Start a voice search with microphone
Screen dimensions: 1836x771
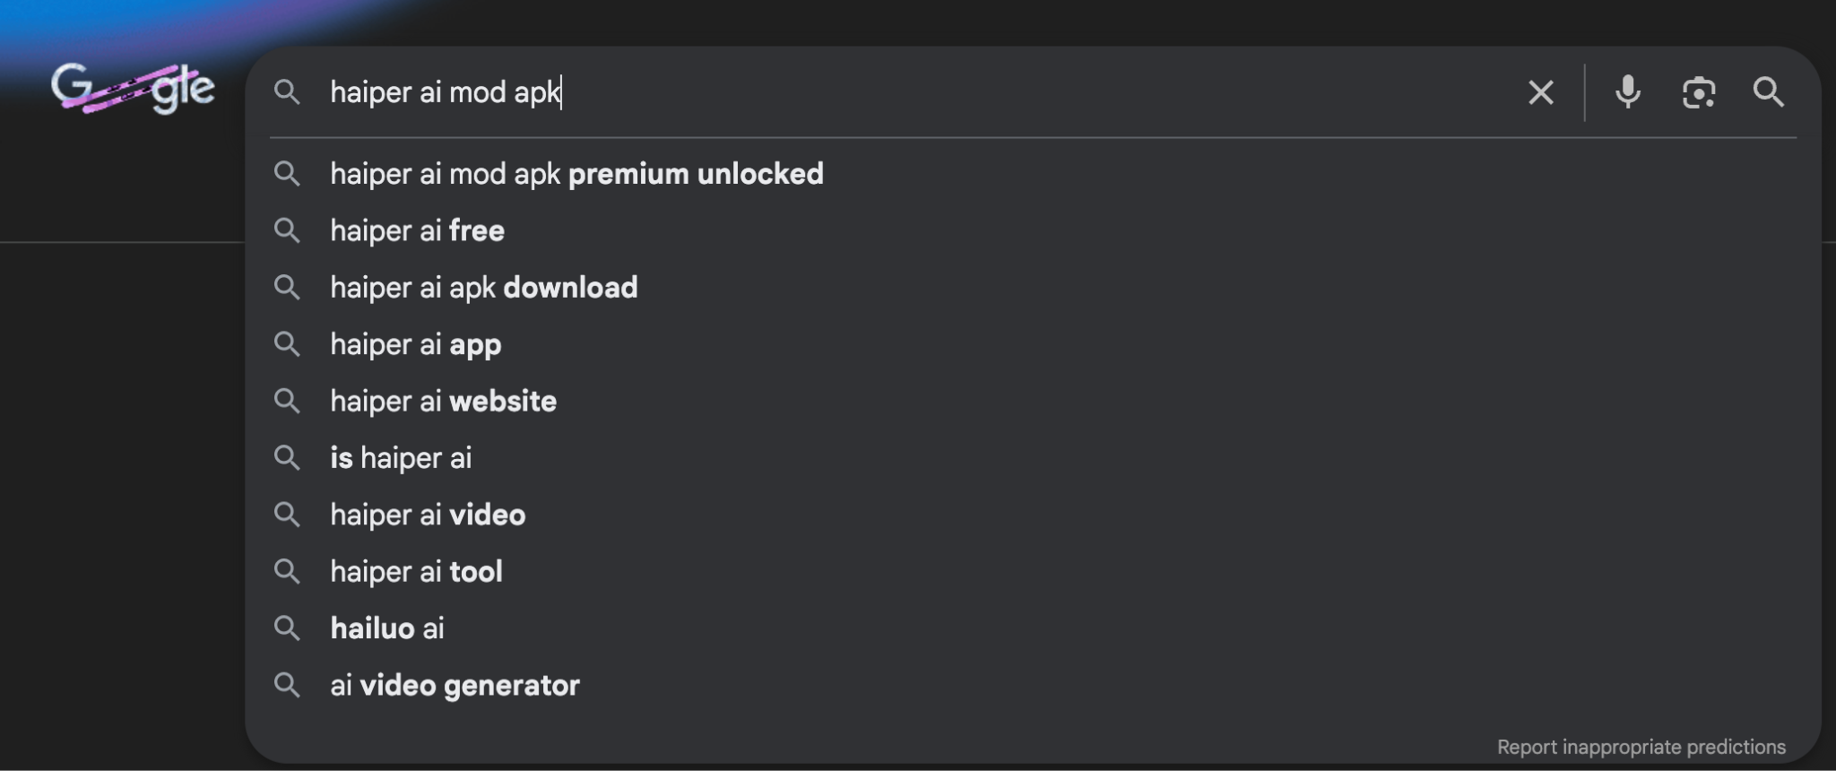click(x=1627, y=92)
